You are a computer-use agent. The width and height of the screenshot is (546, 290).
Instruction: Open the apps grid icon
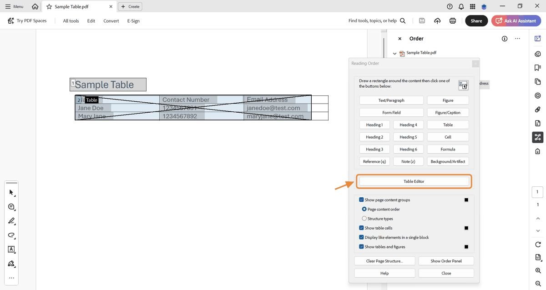click(x=473, y=6)
